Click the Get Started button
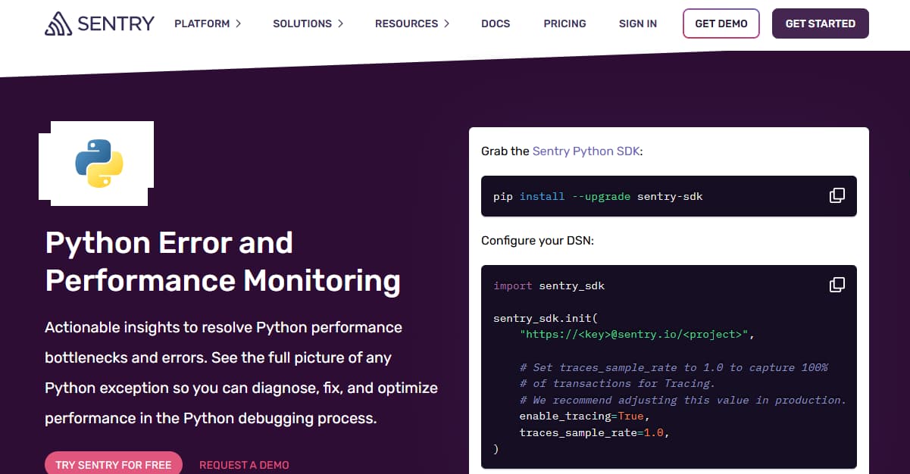The image size is (910, 474). 820,23
